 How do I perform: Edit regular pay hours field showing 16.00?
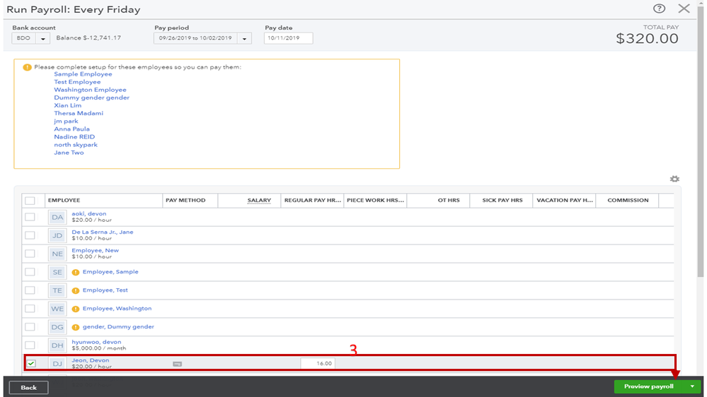point(318,364)
